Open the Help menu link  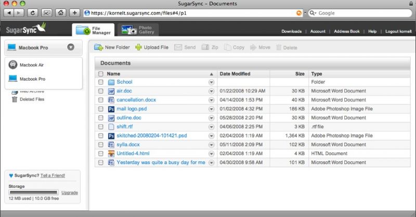click(372, 31)
